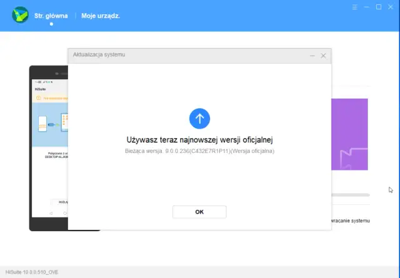Maximize the HiSuite main window
Viewport: 400px width, 278px height.
[x=379, y=7]
